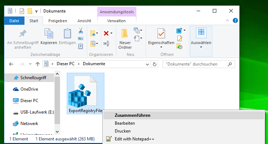Expand chevron between Dieser PC and Dokumente
The width and height of the screenshot is (268, 144).
[x=79, y=64]
